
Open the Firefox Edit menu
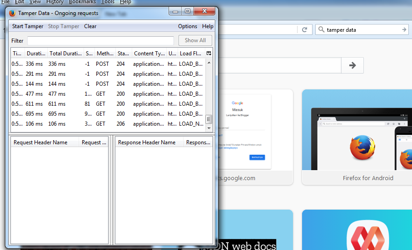click(20, 2)
